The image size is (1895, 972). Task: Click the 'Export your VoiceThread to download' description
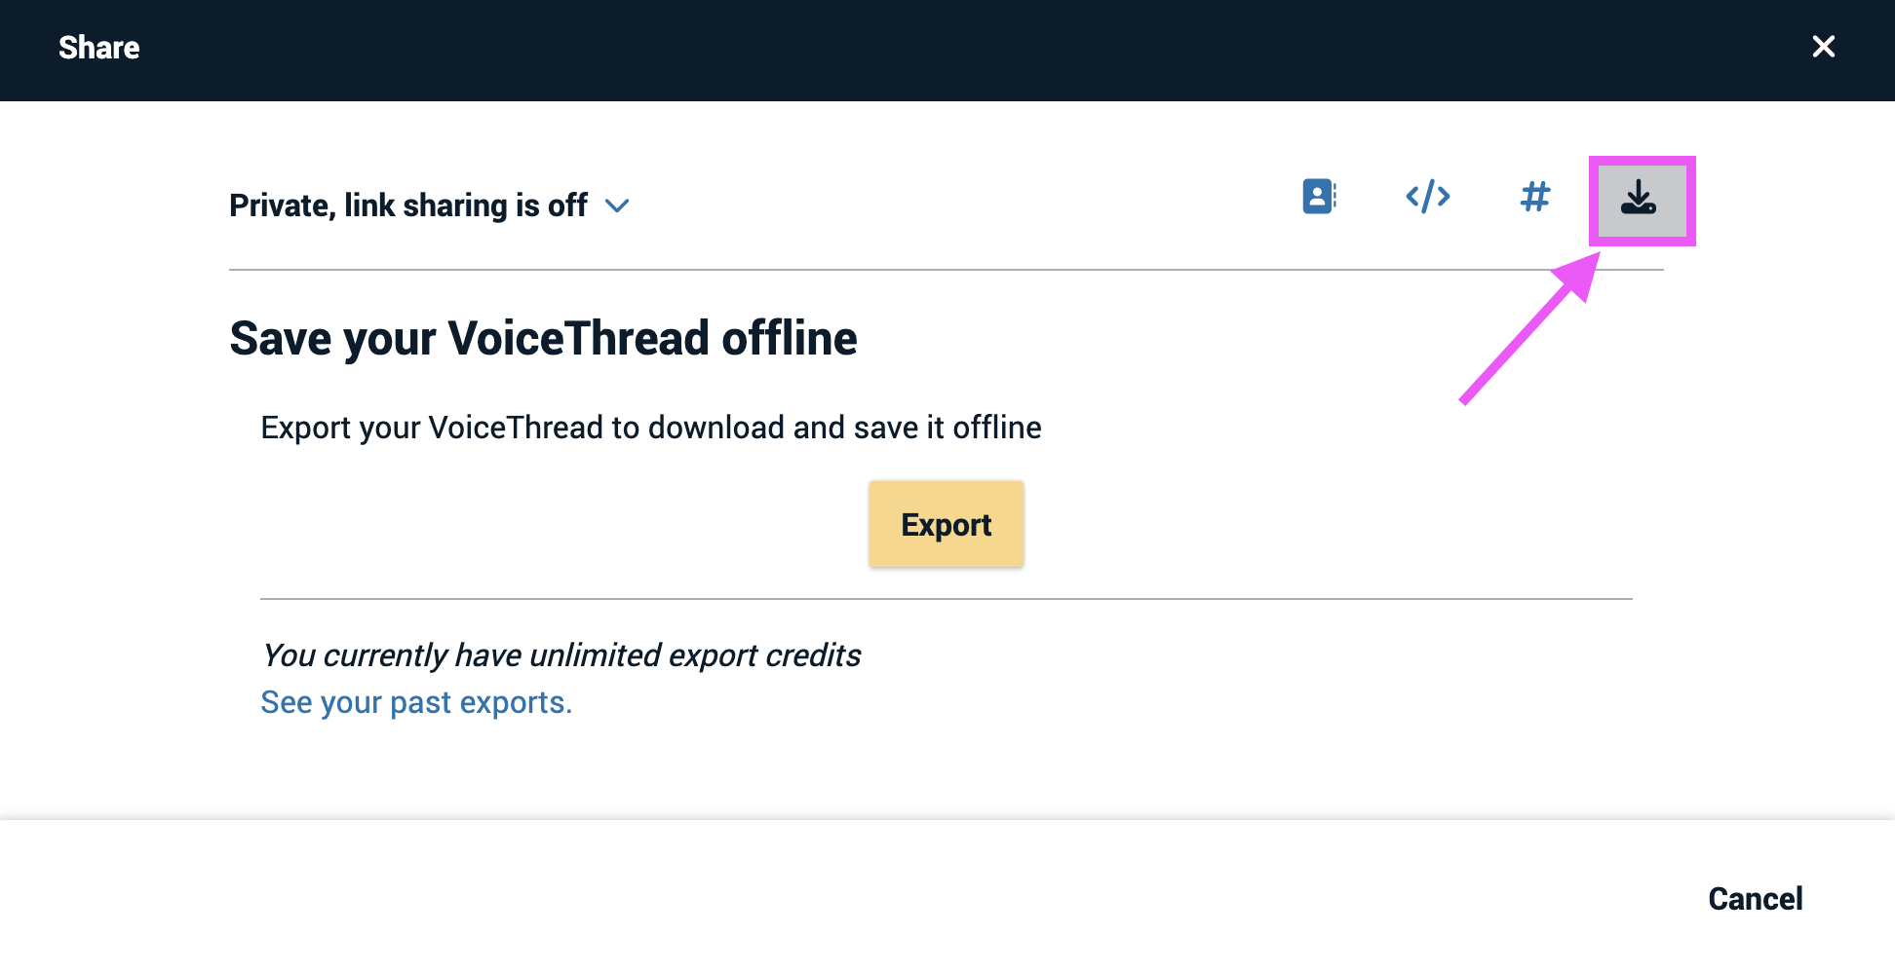651,428
